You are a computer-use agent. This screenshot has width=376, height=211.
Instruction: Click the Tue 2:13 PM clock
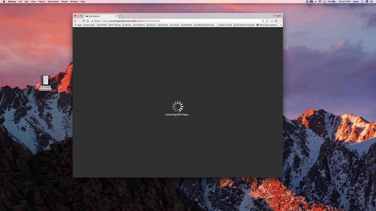click(x=344, y=1)
